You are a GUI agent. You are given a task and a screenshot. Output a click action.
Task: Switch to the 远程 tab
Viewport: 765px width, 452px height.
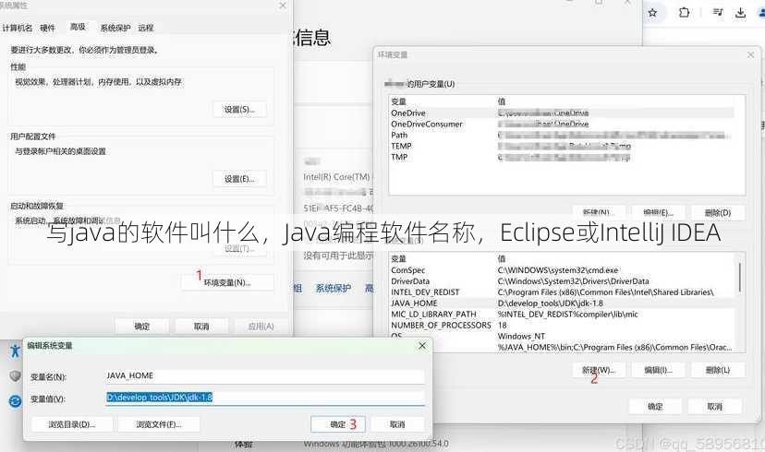pyautogui.click(x=145, y=28)
